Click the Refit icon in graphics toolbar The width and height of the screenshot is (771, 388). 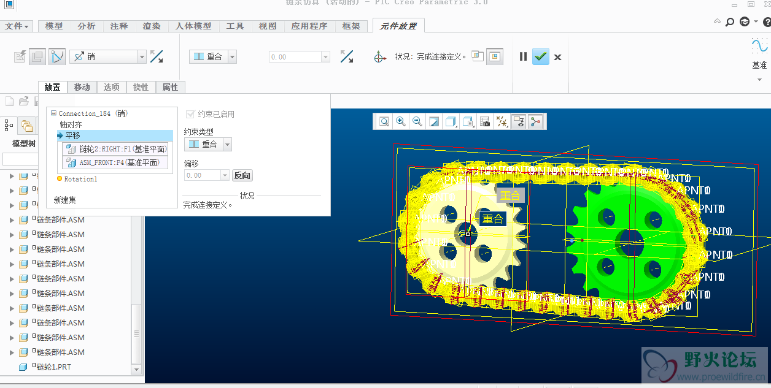pos(384,121)
